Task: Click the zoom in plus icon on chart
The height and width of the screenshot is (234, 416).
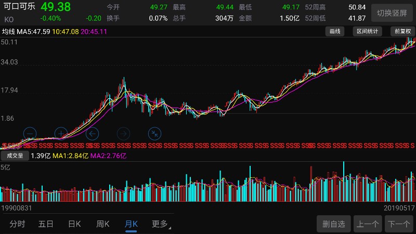Action: click(x=61, y=134)
